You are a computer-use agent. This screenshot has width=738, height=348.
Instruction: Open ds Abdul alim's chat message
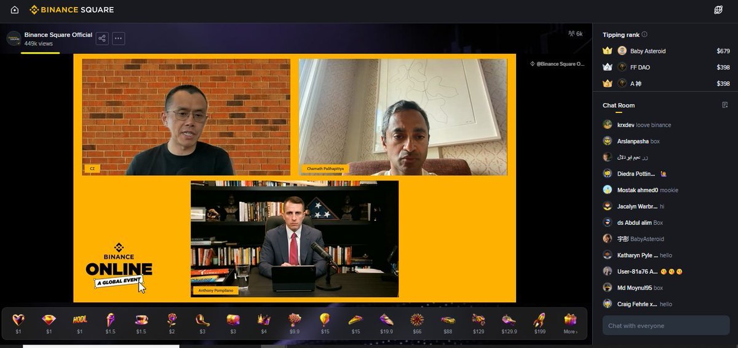633,223
